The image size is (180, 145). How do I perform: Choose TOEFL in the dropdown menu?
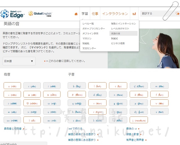coord(86,43)
